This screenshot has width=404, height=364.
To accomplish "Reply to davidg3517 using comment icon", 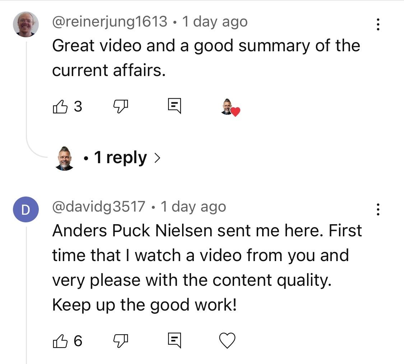I will point(175,340).
